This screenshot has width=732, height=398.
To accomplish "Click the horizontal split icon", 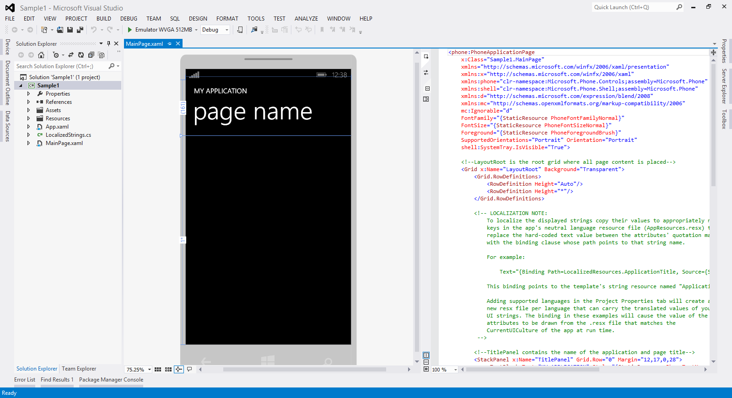I will click(x=426, y=362).
